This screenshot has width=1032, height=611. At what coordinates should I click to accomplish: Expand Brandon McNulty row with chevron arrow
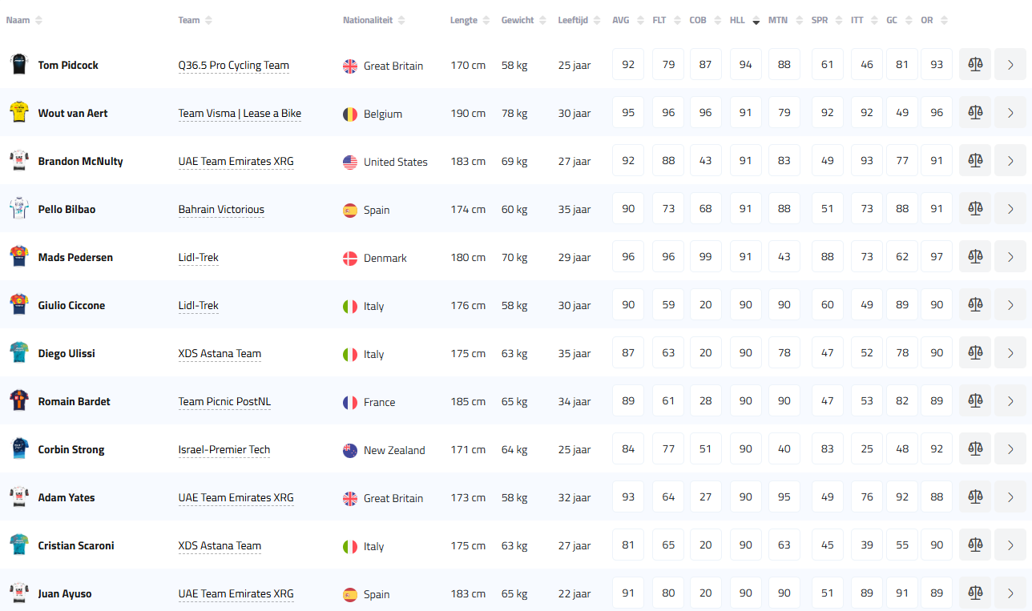tap(1010, 161)
